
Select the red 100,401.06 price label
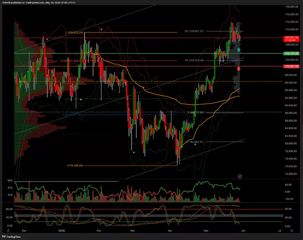click(x=291, y=66)
